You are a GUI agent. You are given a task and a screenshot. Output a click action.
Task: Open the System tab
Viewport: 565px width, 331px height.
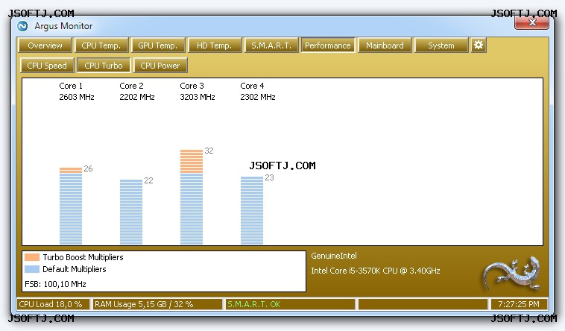pyautogui.click(x=441, y=45)
